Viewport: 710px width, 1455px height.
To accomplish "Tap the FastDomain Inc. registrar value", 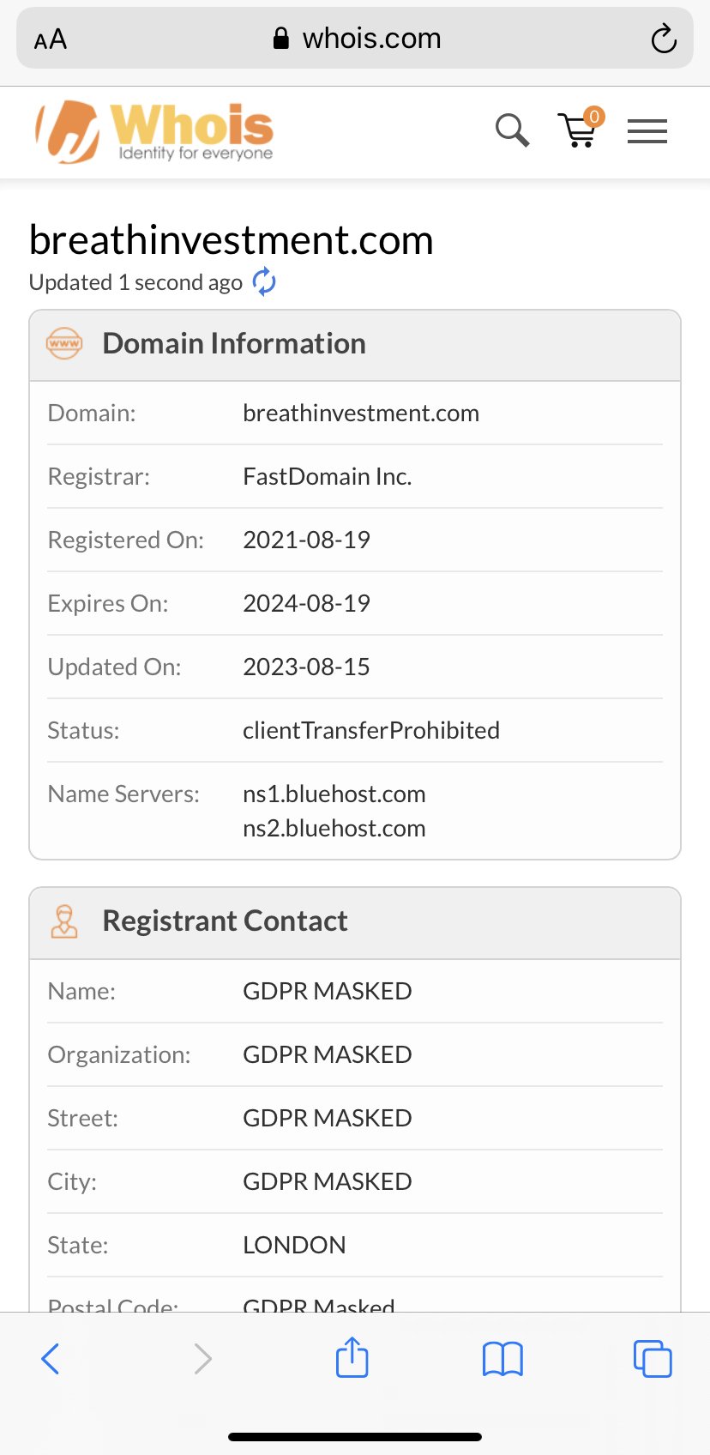I will coord(328,477).
